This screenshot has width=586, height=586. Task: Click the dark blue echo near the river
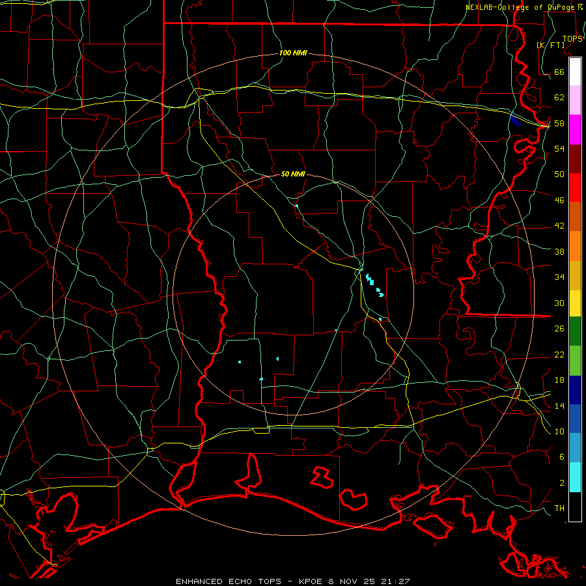tap(515, 120)
